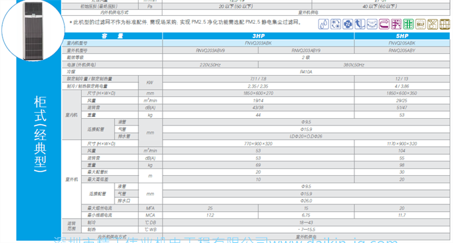Click the vertical 柜式(经典型) side label
The height and width of the screenshot is (243, 453).
pos(40,134)
